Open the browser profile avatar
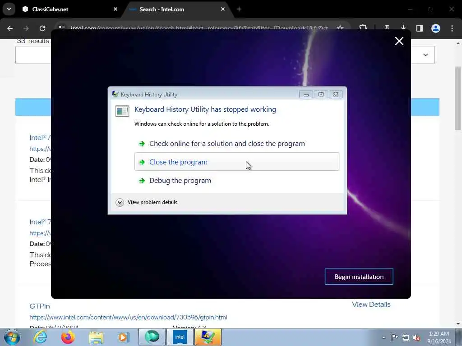The height and width of the screenshot is (346, 462). pos(436,28)
